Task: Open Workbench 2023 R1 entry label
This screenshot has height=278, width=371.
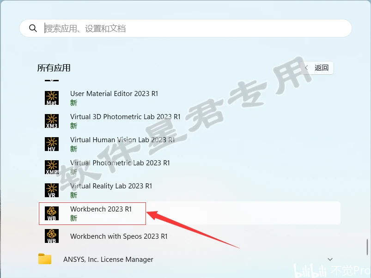Action: click(x=101, y=209)
